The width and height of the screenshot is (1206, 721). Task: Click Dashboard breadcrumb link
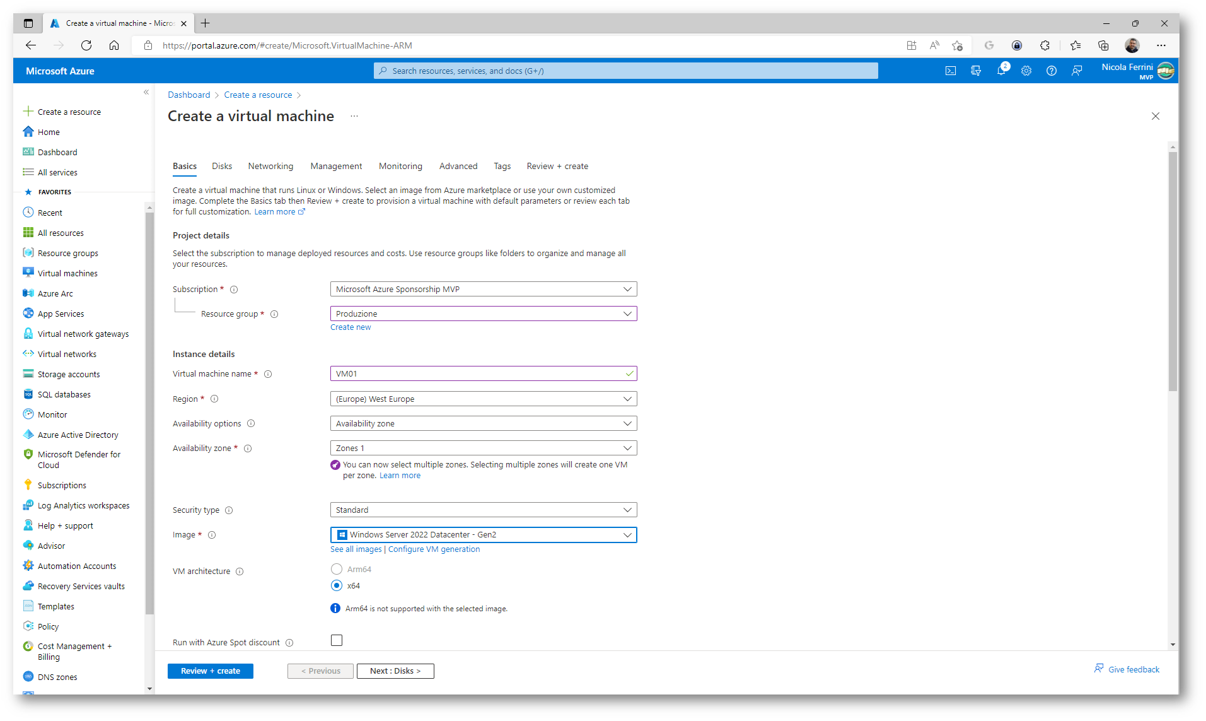[x=189, y=95]
